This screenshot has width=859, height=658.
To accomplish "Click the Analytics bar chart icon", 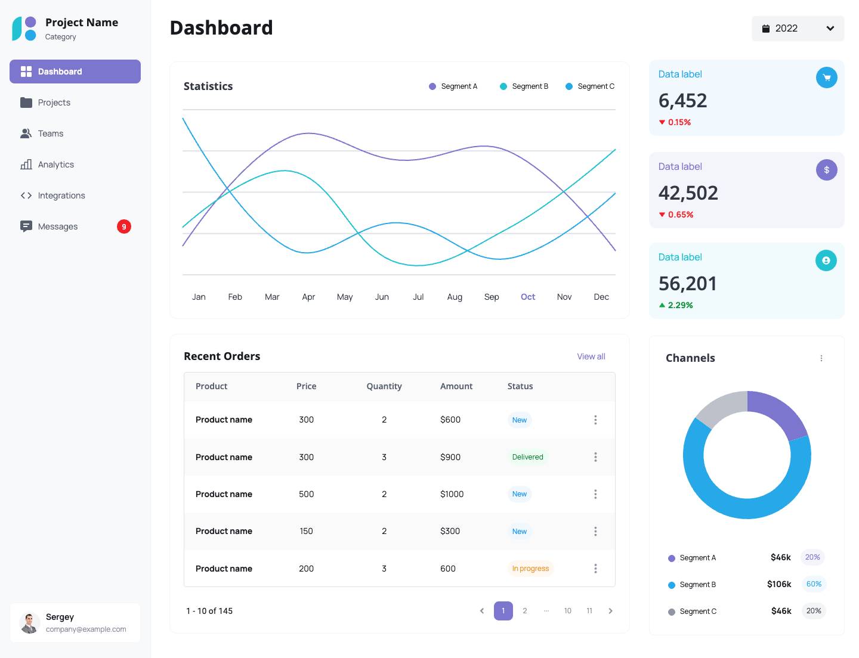I will point(26,164).
